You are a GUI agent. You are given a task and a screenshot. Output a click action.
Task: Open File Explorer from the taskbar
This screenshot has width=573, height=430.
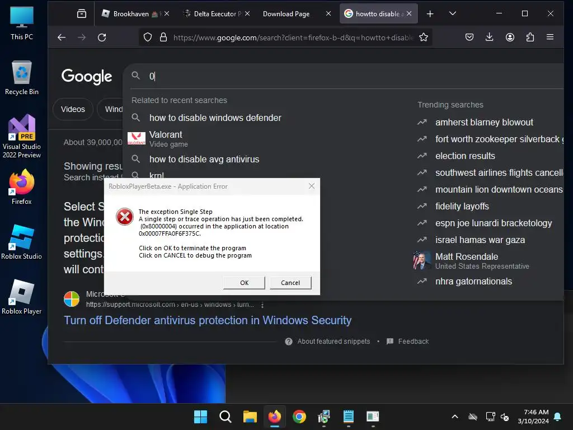pyautogui.click(x=250, y=417)
